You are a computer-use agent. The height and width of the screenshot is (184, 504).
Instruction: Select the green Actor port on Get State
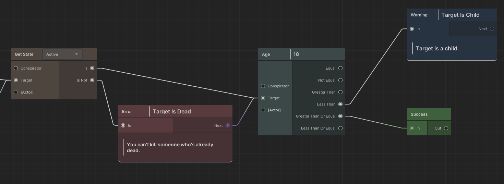pos(16,92)
